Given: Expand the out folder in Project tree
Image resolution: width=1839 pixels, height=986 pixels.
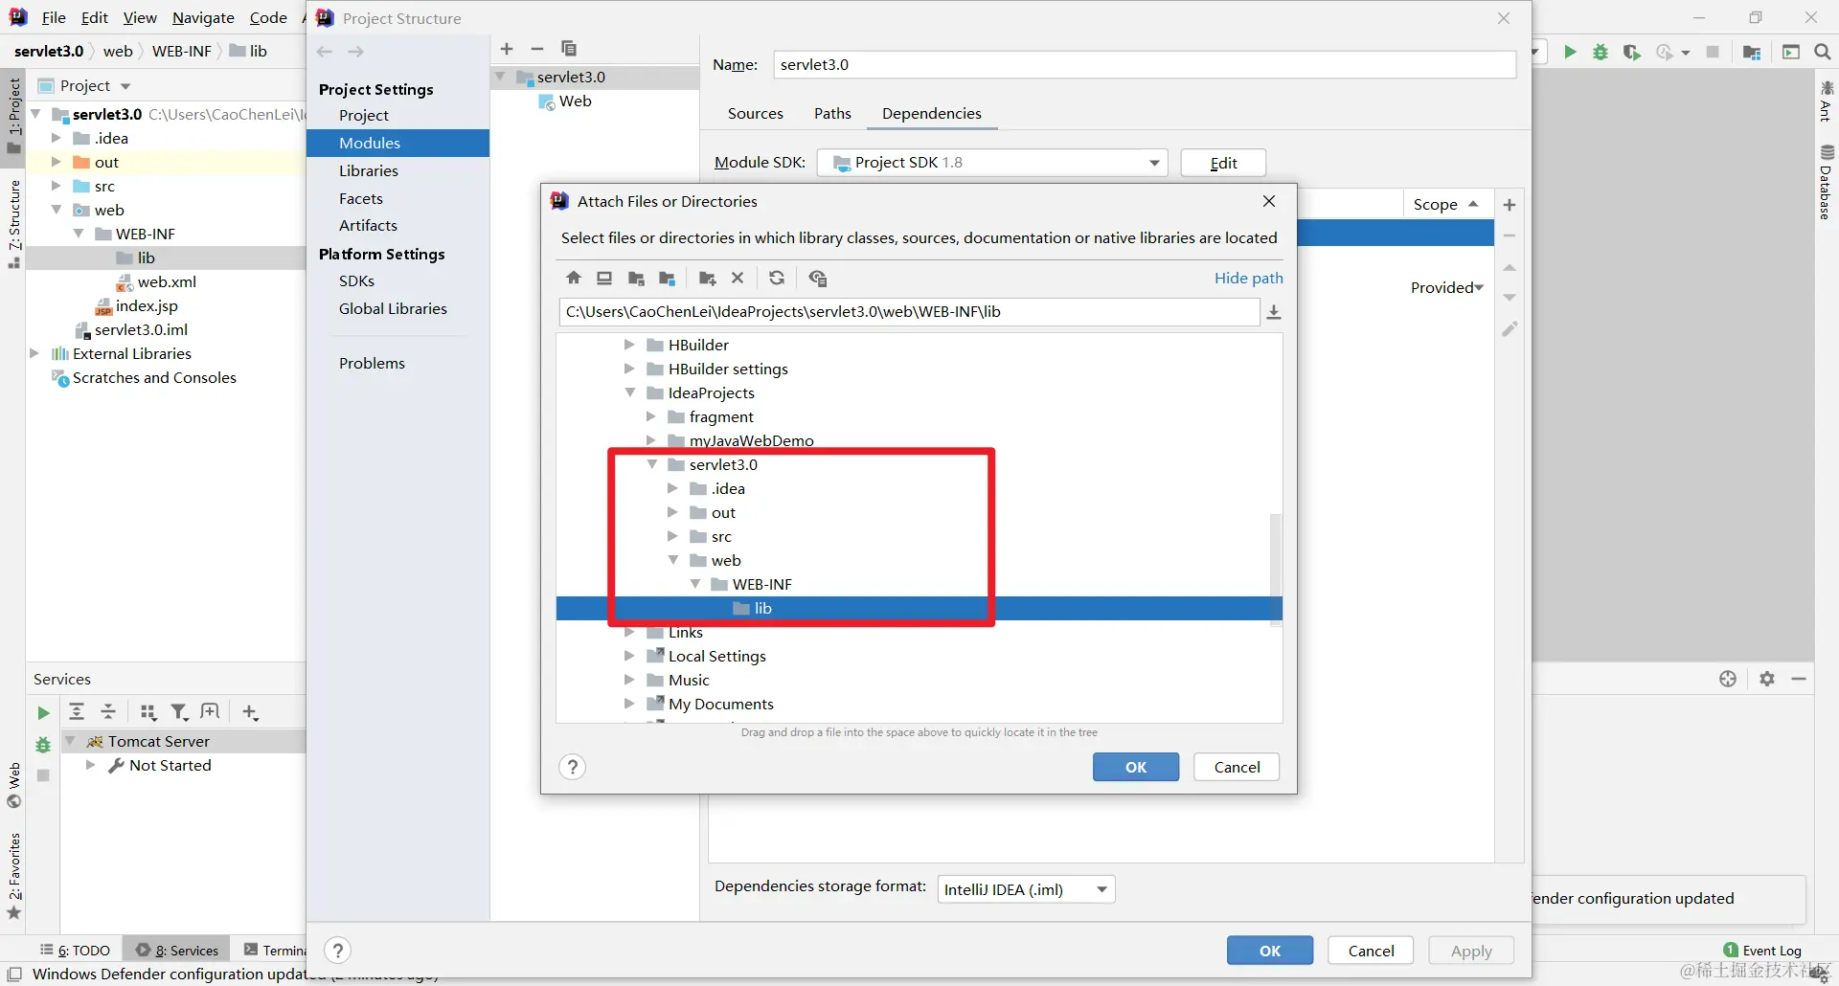Looking at the screenshot, I should 56,162.
